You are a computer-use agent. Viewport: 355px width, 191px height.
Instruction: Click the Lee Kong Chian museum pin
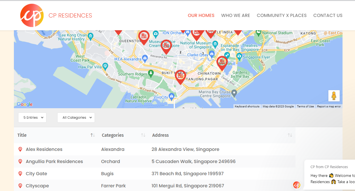coord(90,36)
